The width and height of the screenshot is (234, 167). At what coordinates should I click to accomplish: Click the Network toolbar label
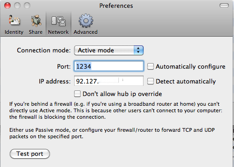pyautogui.click(x=58, y=32)
